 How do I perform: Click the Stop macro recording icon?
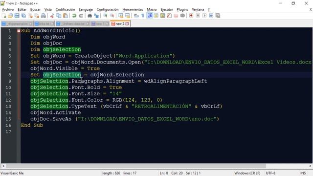point(198,16)
